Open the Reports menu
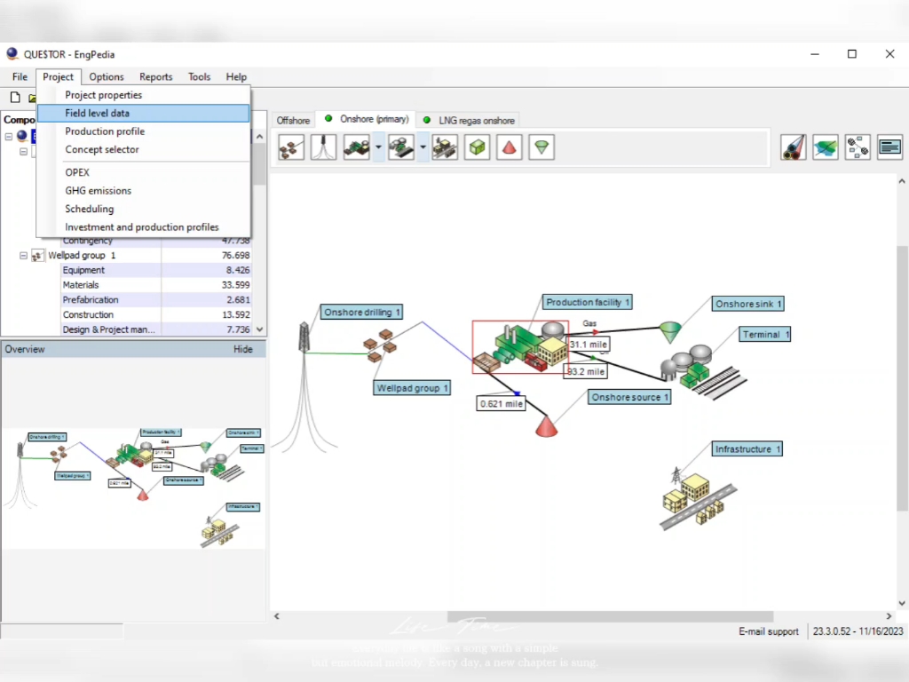Image resolution: width=909 pixels, height=682 pixels. pos(156,76)
